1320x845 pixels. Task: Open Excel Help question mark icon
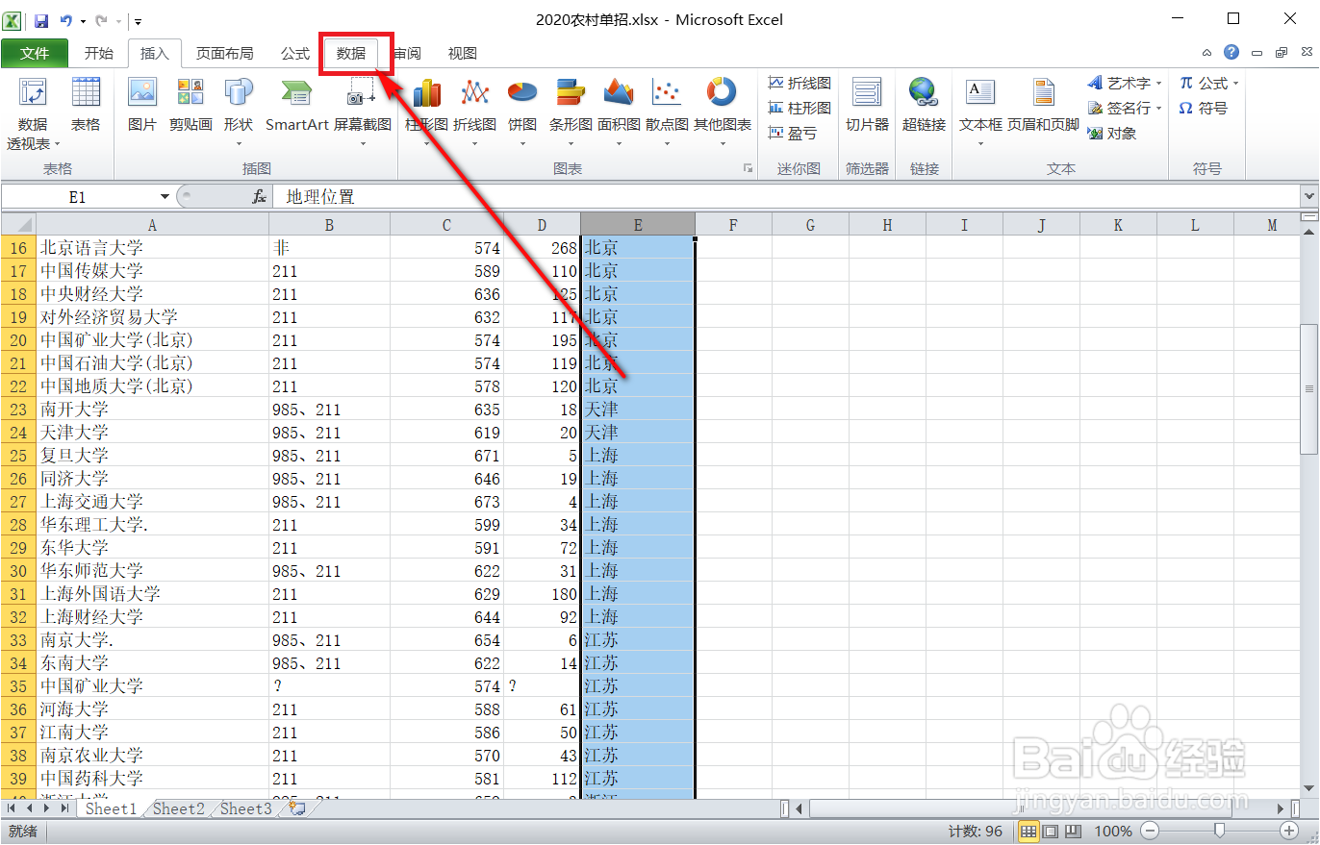click(1231, 53)
